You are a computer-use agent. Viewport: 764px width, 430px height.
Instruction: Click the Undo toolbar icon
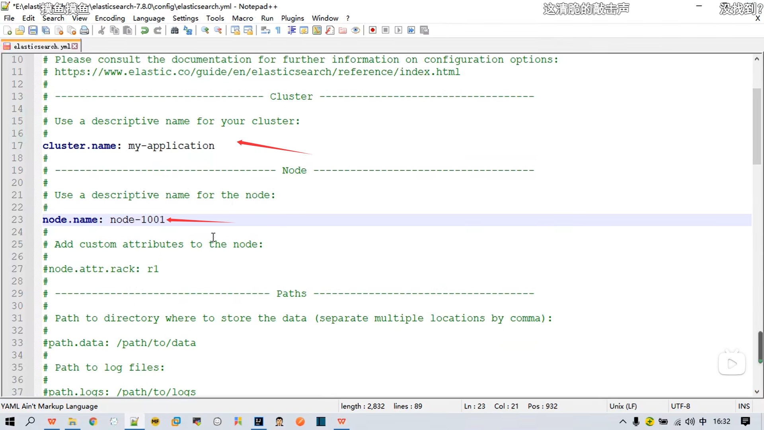pyautogui.click(x=145, y=30)
